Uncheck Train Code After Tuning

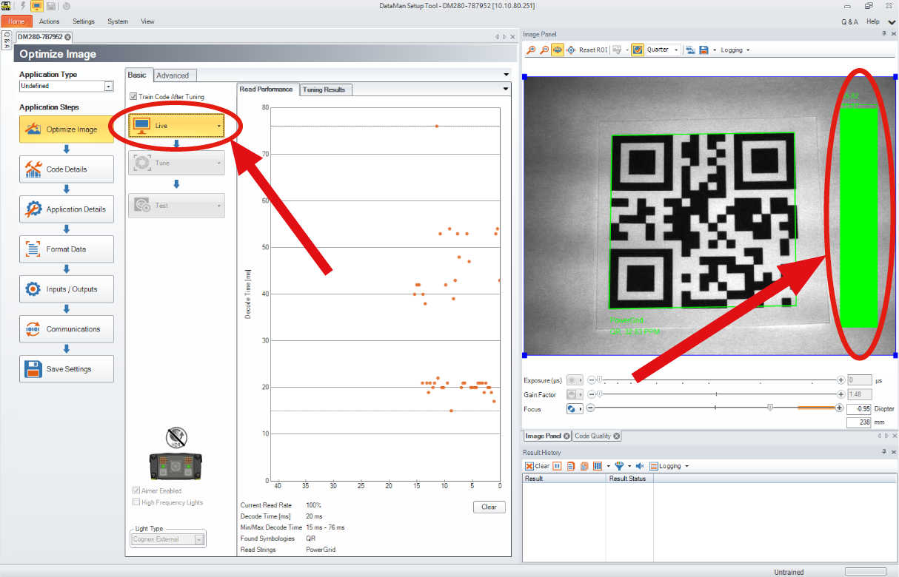[x=133, y=97]
